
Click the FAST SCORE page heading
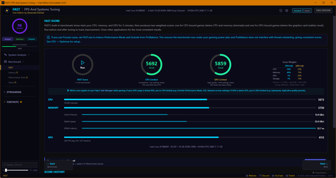coord(52,21)
